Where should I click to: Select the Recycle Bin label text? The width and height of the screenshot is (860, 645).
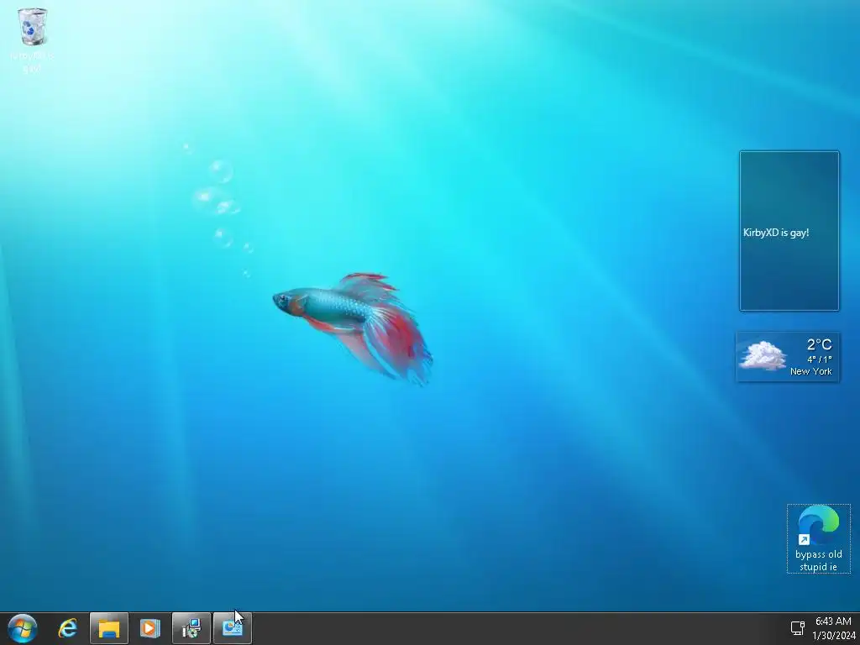pyautogui.click(x=33, y=62)
